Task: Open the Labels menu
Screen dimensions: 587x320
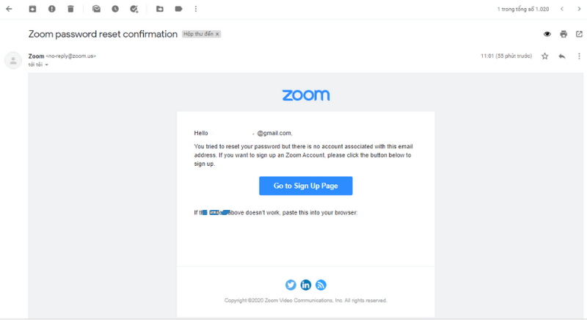Action: pyautogui.click(x=179, y=9)
